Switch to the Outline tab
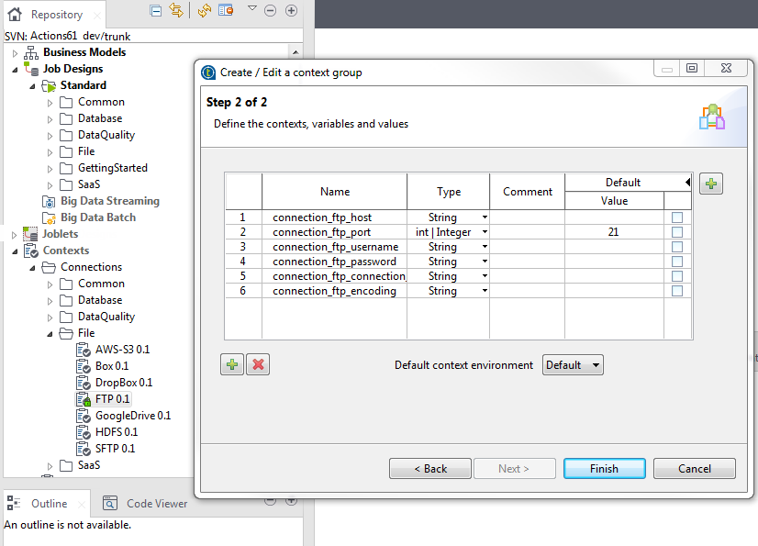 coord(48,503)
